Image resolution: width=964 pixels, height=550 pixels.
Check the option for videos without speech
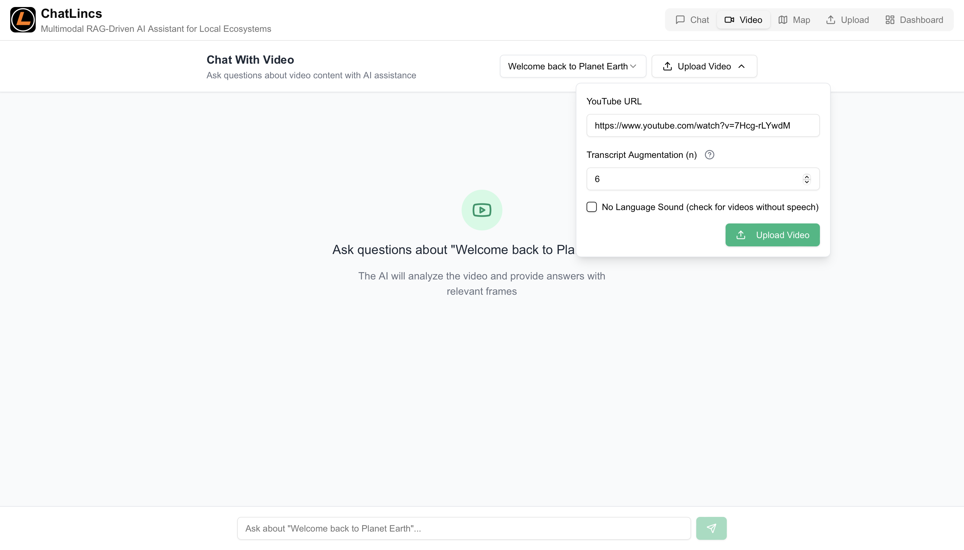[x=592, y=207]
